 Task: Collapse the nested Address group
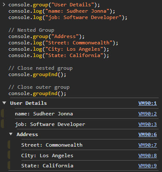click(x=11, y=134)
